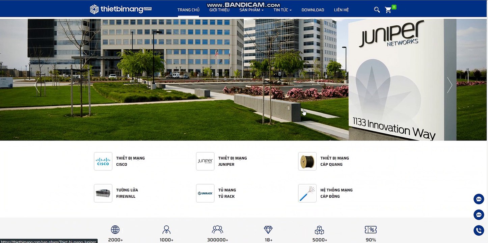488x243 pixels.
Task: Open the THIẾT BỊ MẠNG JUNIPER link
Action: point(233,161)
